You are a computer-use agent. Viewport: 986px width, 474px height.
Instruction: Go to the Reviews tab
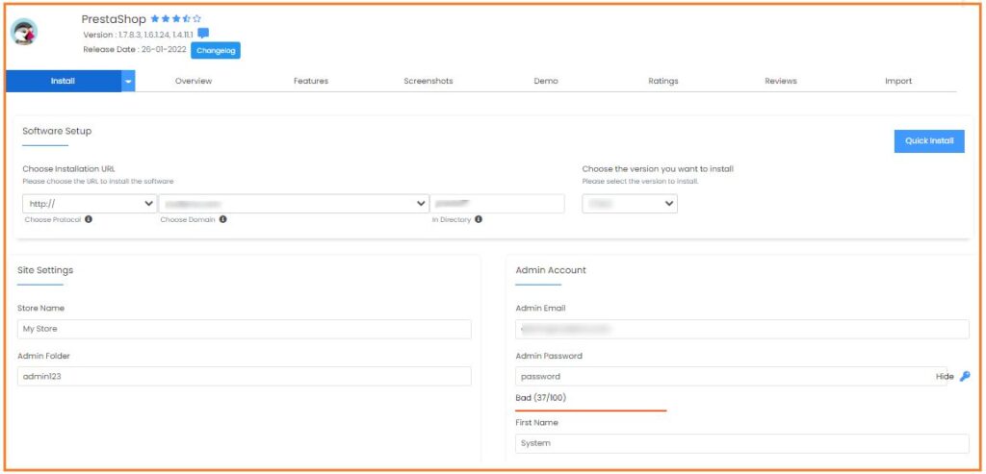[781, 81]
